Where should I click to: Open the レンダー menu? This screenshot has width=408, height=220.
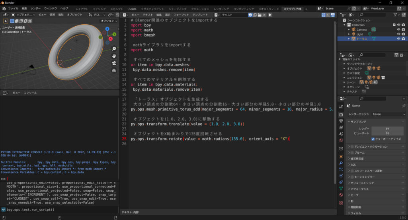tap(35, 9)
